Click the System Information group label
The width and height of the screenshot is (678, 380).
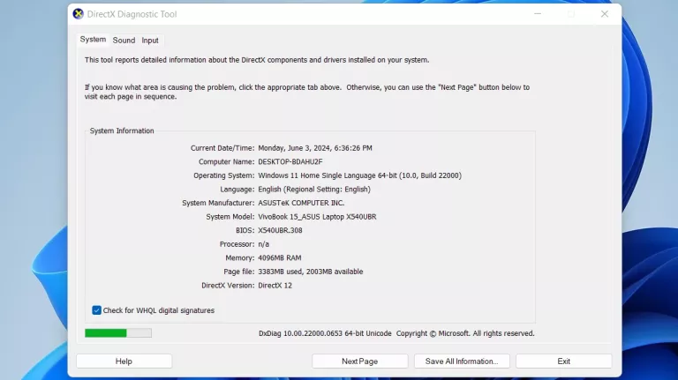(122, 130)
